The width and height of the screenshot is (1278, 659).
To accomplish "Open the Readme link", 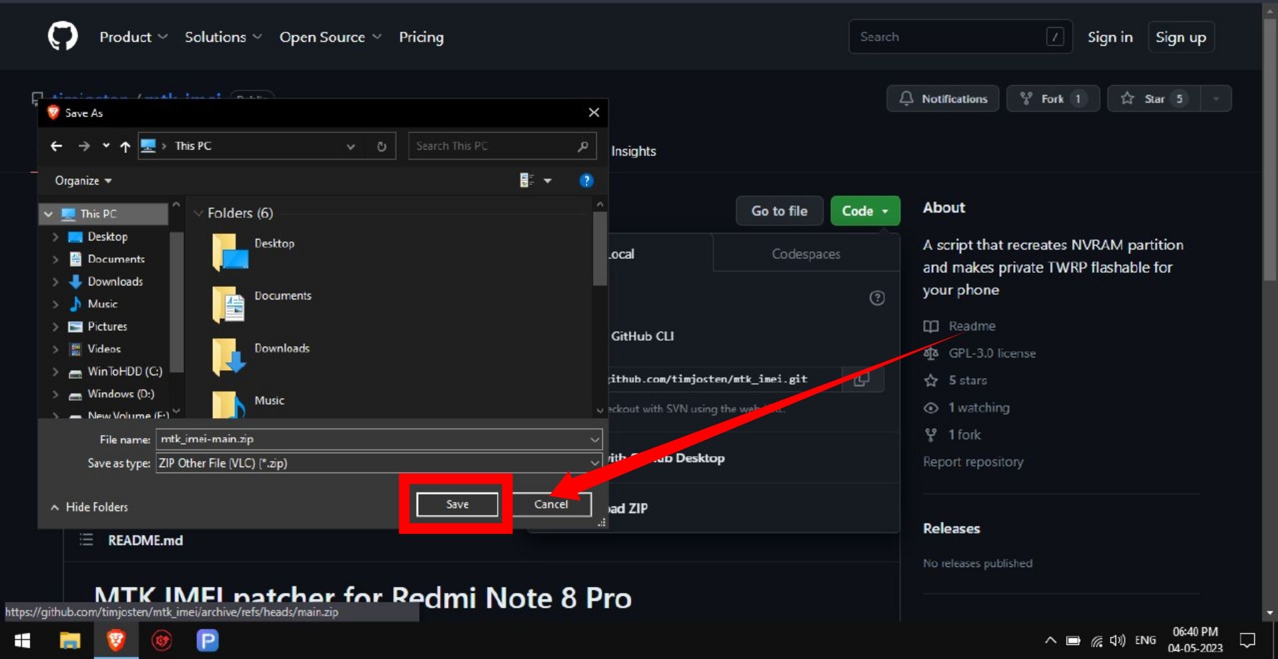I will [972, 326].
